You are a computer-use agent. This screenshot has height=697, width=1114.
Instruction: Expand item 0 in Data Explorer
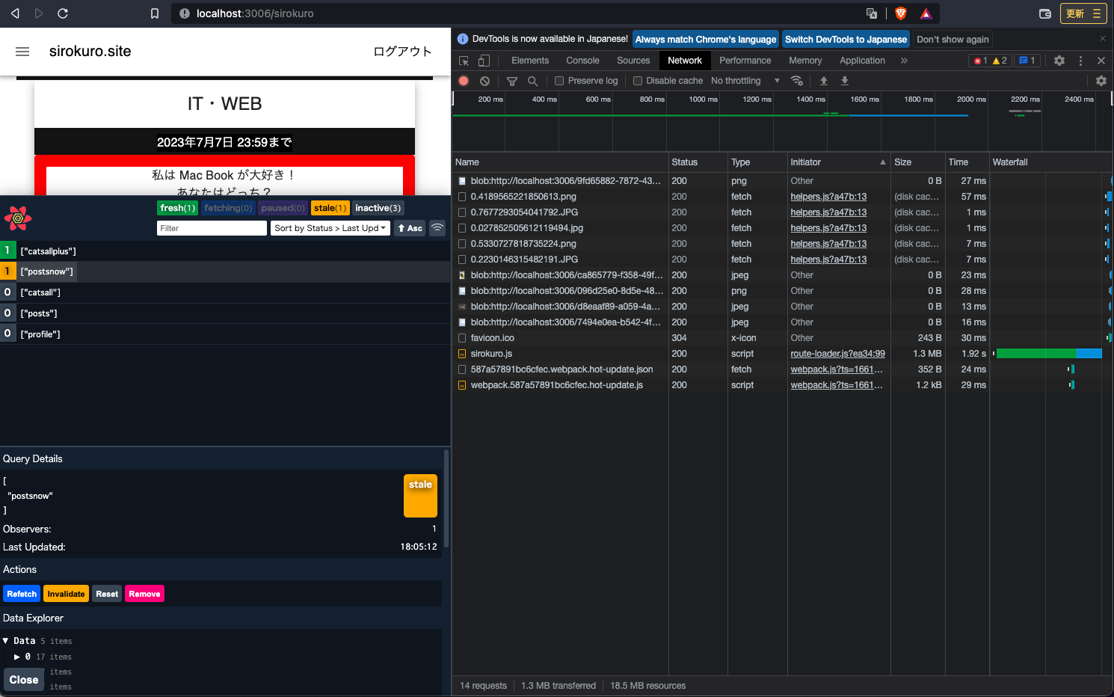[x=17, y=657]
